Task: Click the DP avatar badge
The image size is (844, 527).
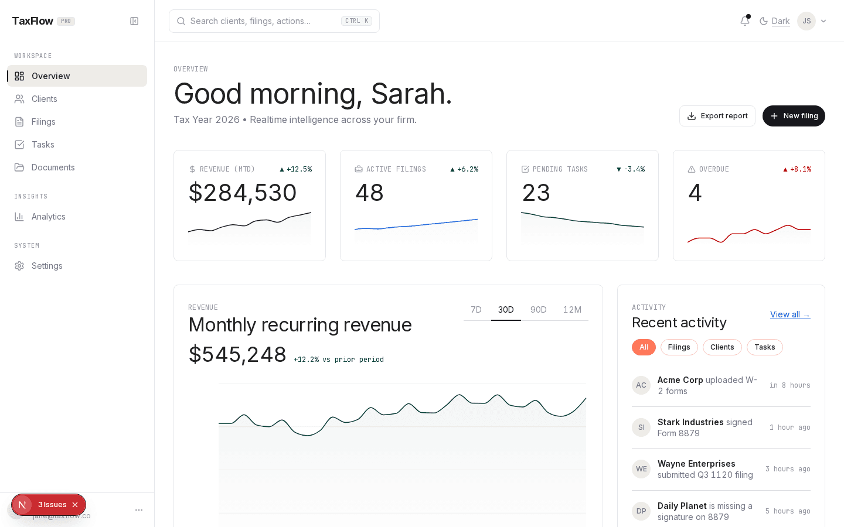Action: tap(641, 511)
